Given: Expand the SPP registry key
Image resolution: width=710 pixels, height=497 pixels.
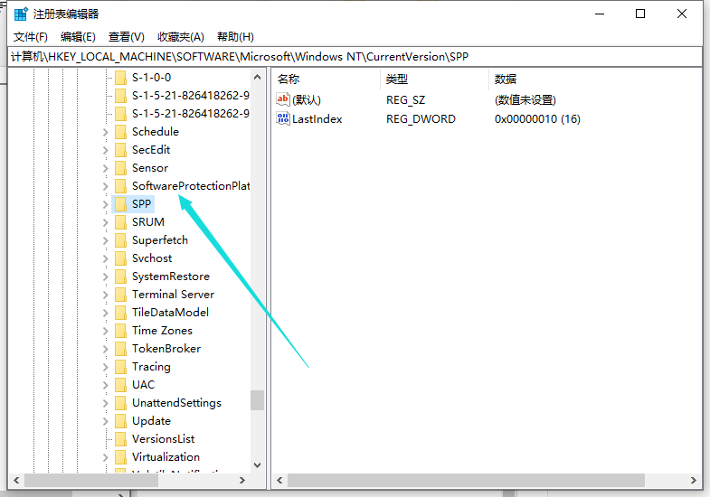Looking at the screenshot, I should 105,204.
